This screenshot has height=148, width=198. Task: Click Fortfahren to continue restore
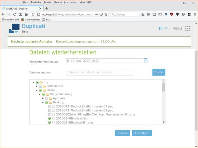[x=142, y=133]
